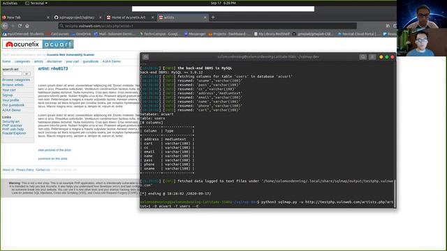The image size is (447, 251).
Task: Open the library icon in browser toolbar
Action: tap(388, 26)
